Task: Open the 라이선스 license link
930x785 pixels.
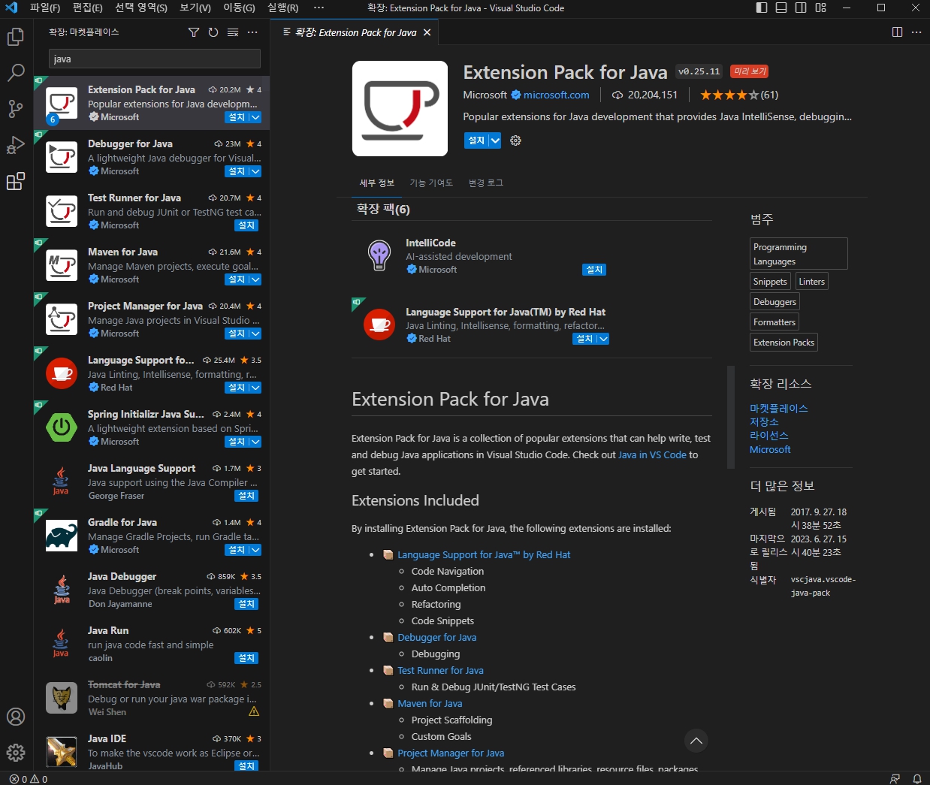Action: pyautogui.click(x=769, y=436)
